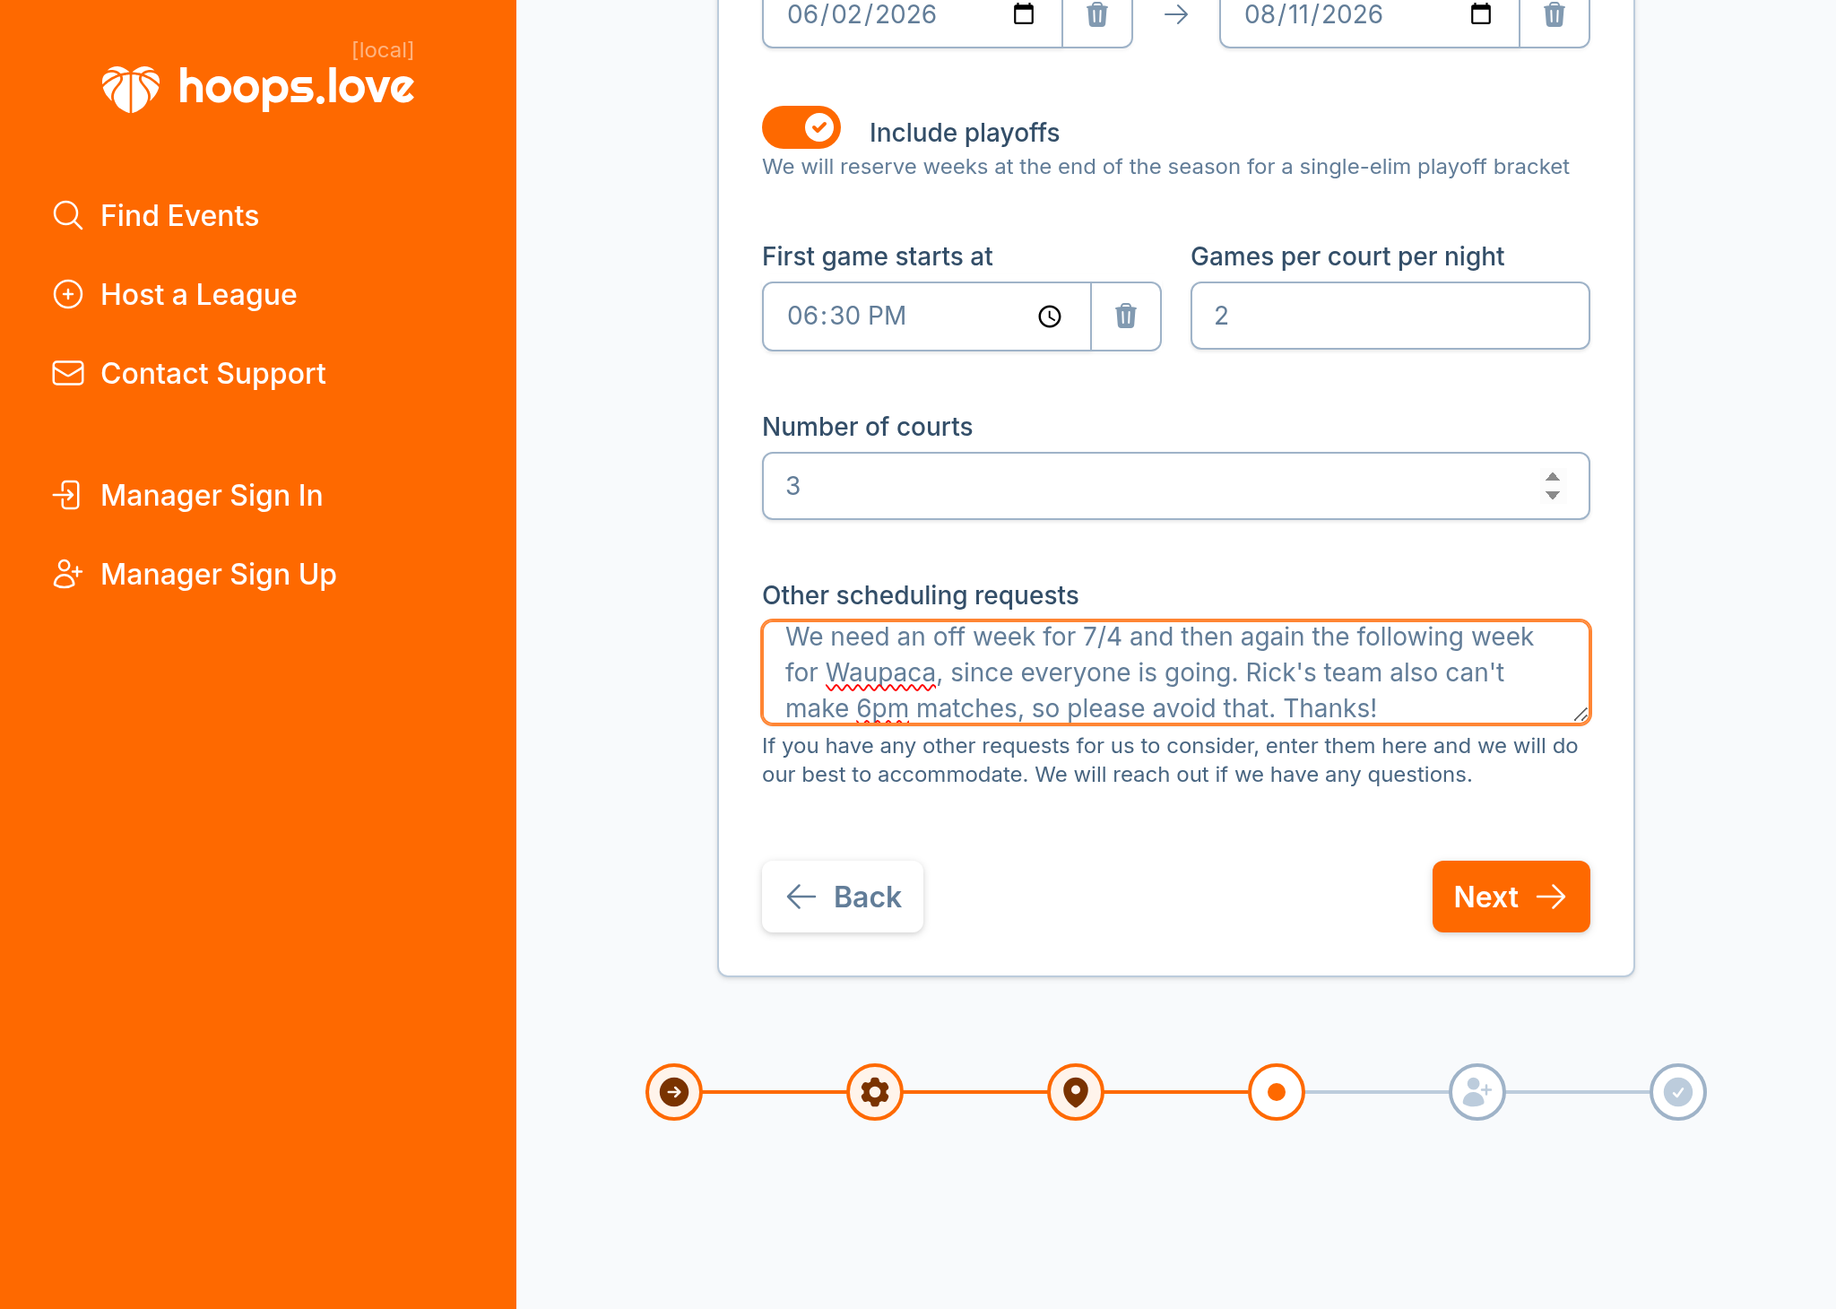This screenshot has width=1836, height=1309.
Task: Click the Manager Sign Up person icon
Action: [x=68, y=575]
